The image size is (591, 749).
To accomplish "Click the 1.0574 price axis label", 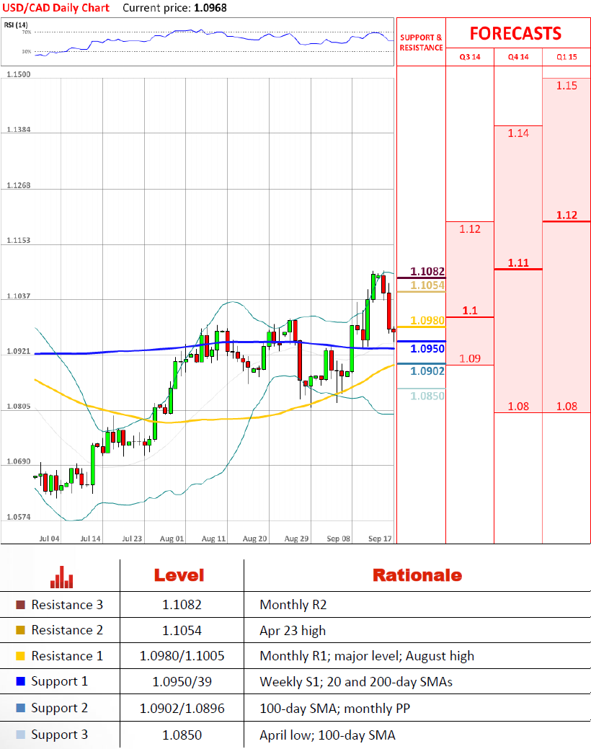I will (x=19, y=517).
